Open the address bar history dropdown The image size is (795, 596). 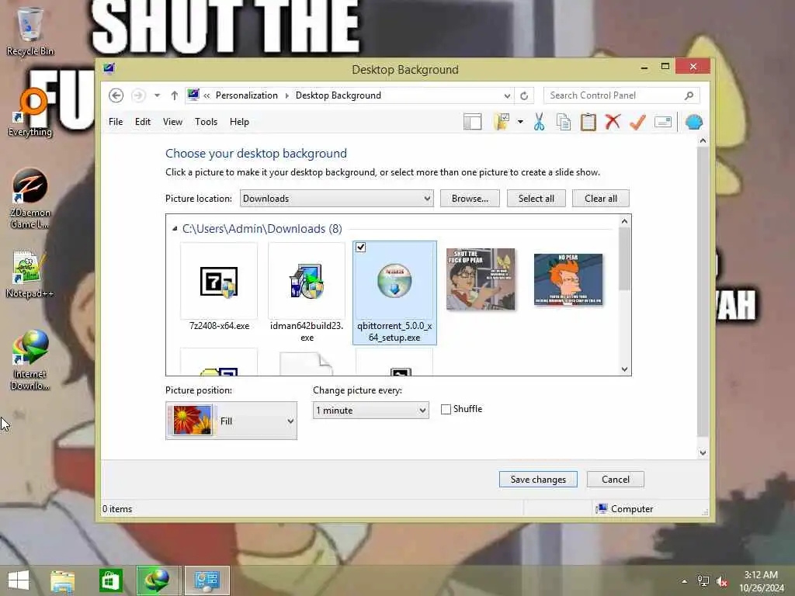(x=507, y=95)
